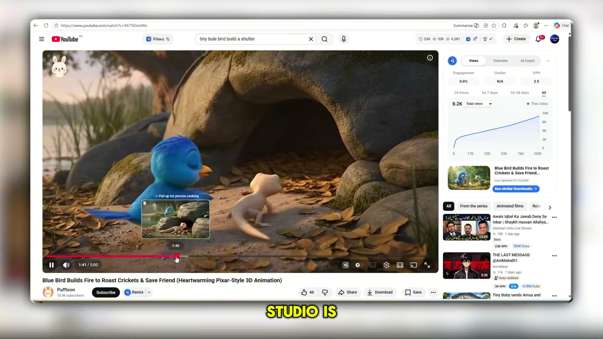Select the Views tab in vidIQ panel
The width and height of the screenshot is (603, 339).
[474, 61]
